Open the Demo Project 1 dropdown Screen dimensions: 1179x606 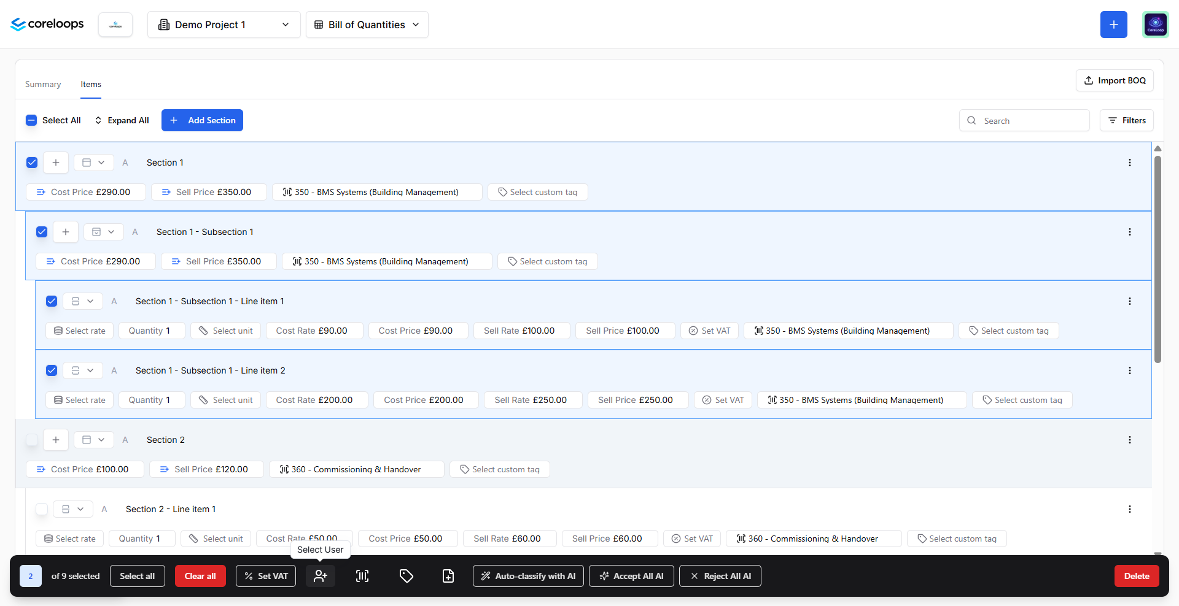[224, 25]
